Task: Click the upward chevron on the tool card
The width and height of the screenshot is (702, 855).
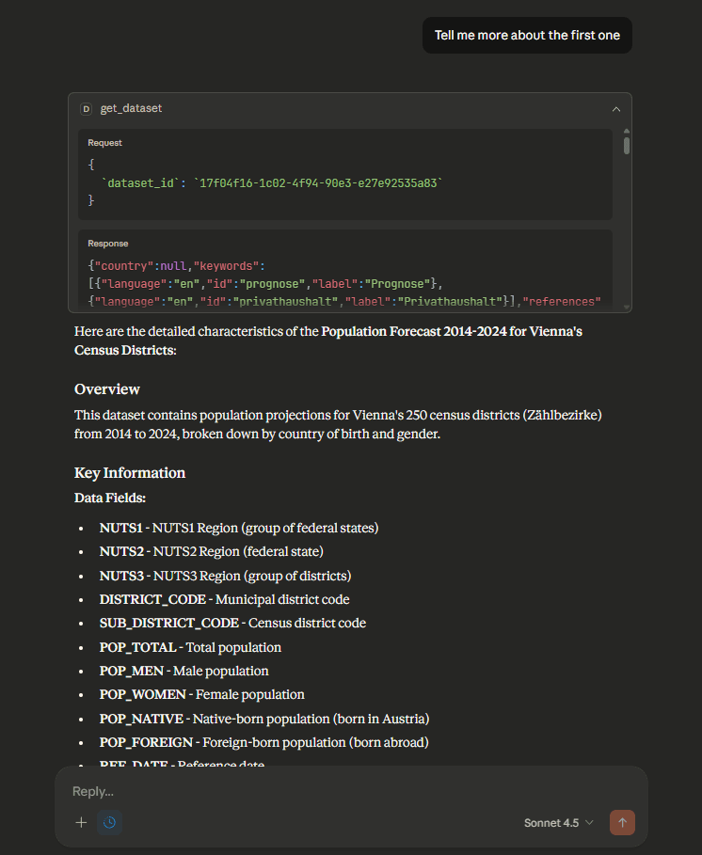Action: 616,108
